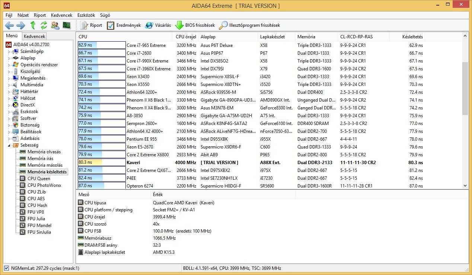Expand the Hálózat tree node
Viewport: 472px width, 275px height.
9,98
